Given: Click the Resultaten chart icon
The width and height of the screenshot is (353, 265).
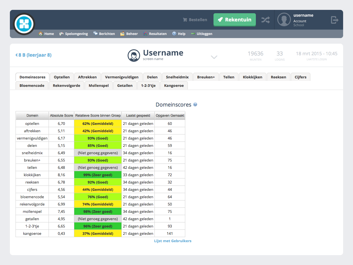Looking at the screenshot, I should coord(145,34).
